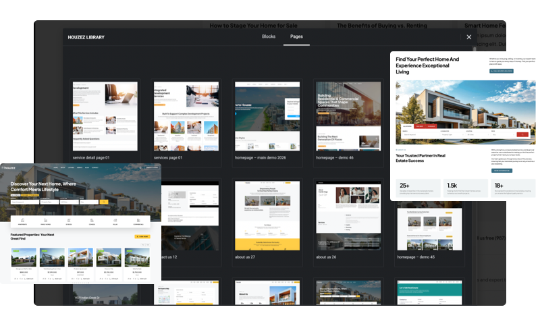The height and width of the screenshot is (326, 540).
Task: Select the All Status tab in right preview
Action: pos(408,126)
